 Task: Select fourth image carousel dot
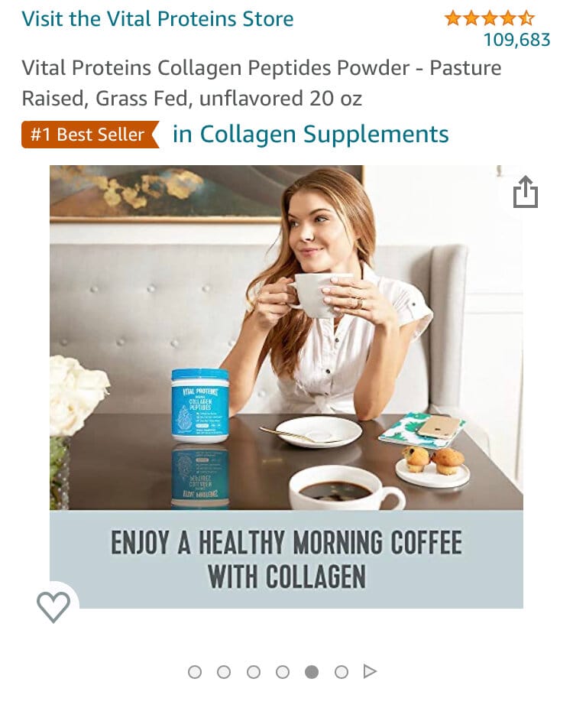point(283,672)
